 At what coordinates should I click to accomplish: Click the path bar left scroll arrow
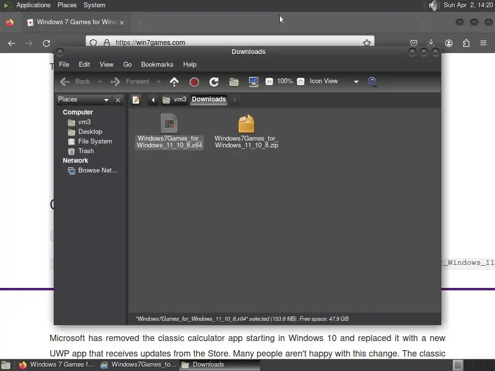click(153, 100)
